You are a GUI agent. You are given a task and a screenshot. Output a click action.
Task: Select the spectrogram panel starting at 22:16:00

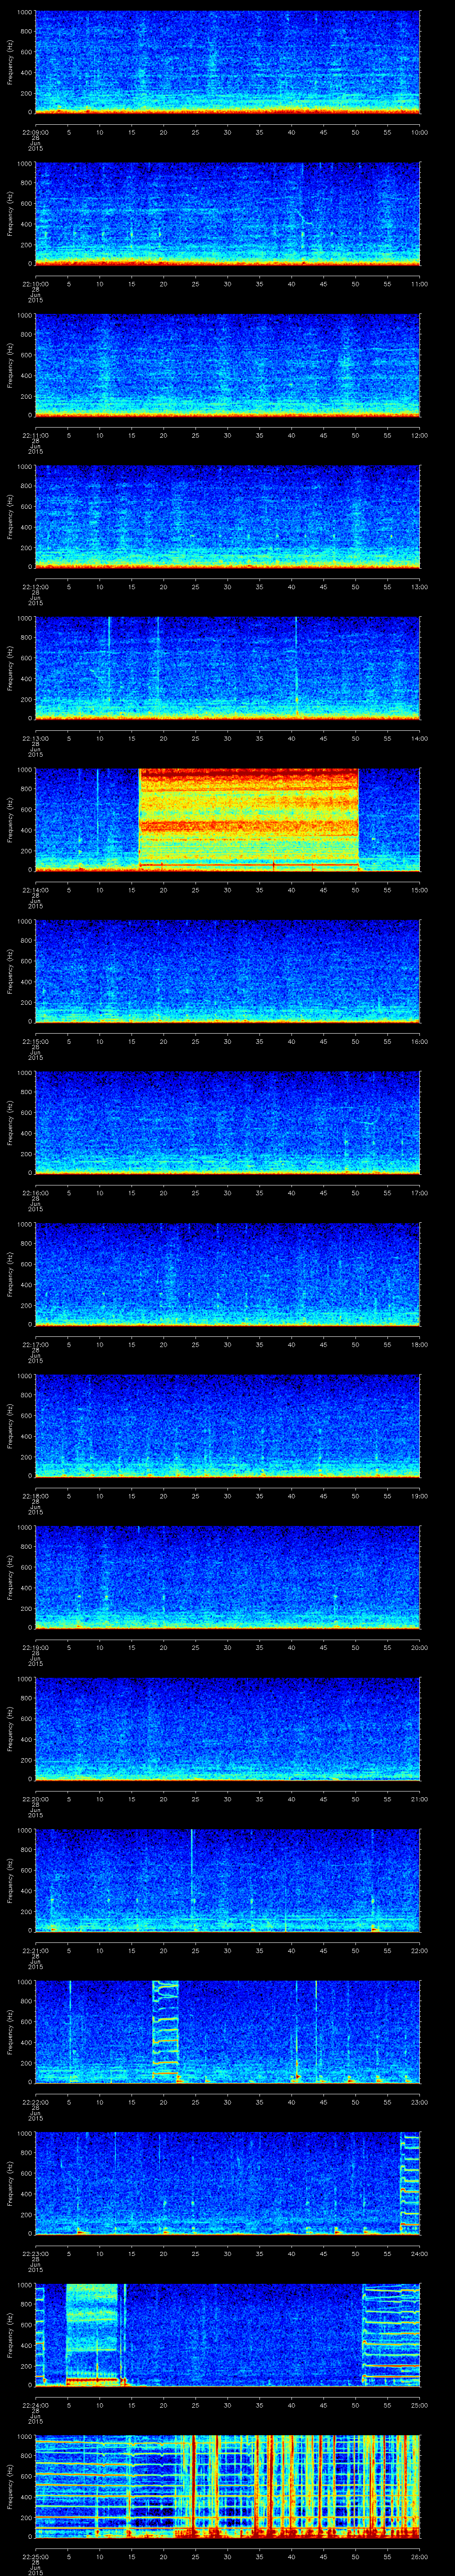[x=227, y=1123]
